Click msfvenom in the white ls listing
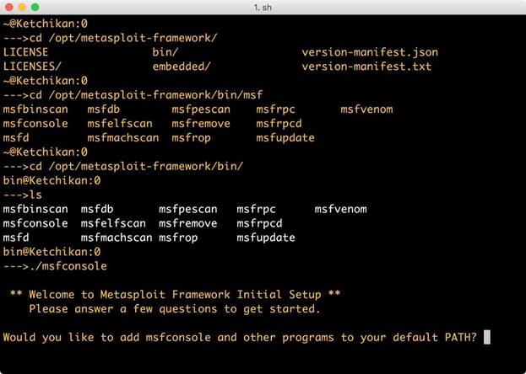526x374 pixels. pyautogui.click(x=340, y=209)
